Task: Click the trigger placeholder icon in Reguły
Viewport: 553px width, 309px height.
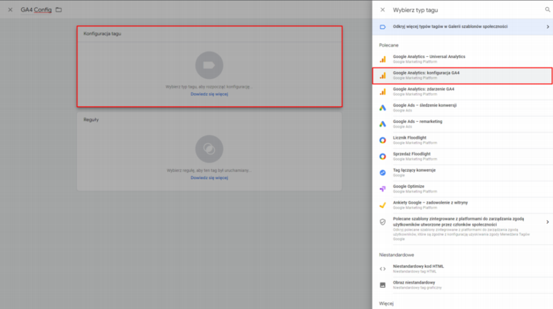Action: [x=209, y=149]
